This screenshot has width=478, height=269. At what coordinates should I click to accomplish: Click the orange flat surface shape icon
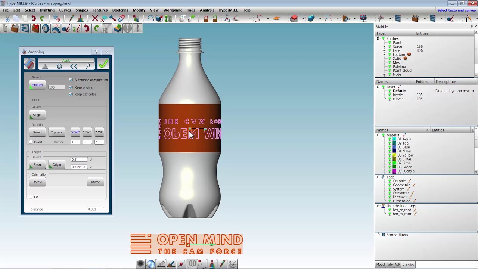276,18
